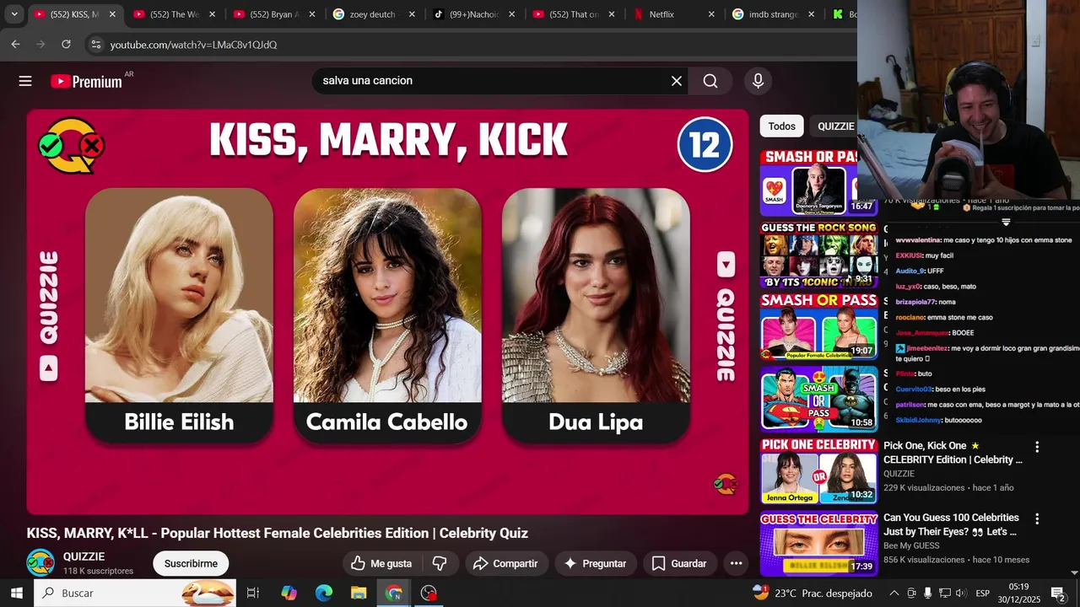Click the Suscribirme button
The image size is (1080, 607).
(x=191, y=563)
